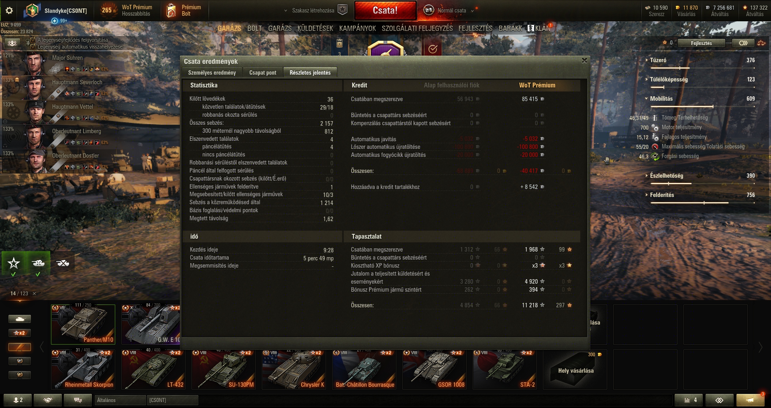
Task: Open the Szakasz létrehozása dropdown arrow
Action: point(286,11)
